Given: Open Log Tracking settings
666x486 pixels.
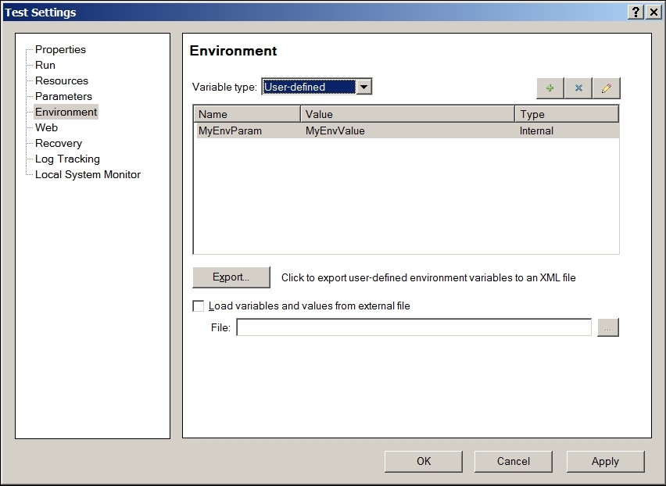Looking at the screenshot, I should tap(67, 159).
